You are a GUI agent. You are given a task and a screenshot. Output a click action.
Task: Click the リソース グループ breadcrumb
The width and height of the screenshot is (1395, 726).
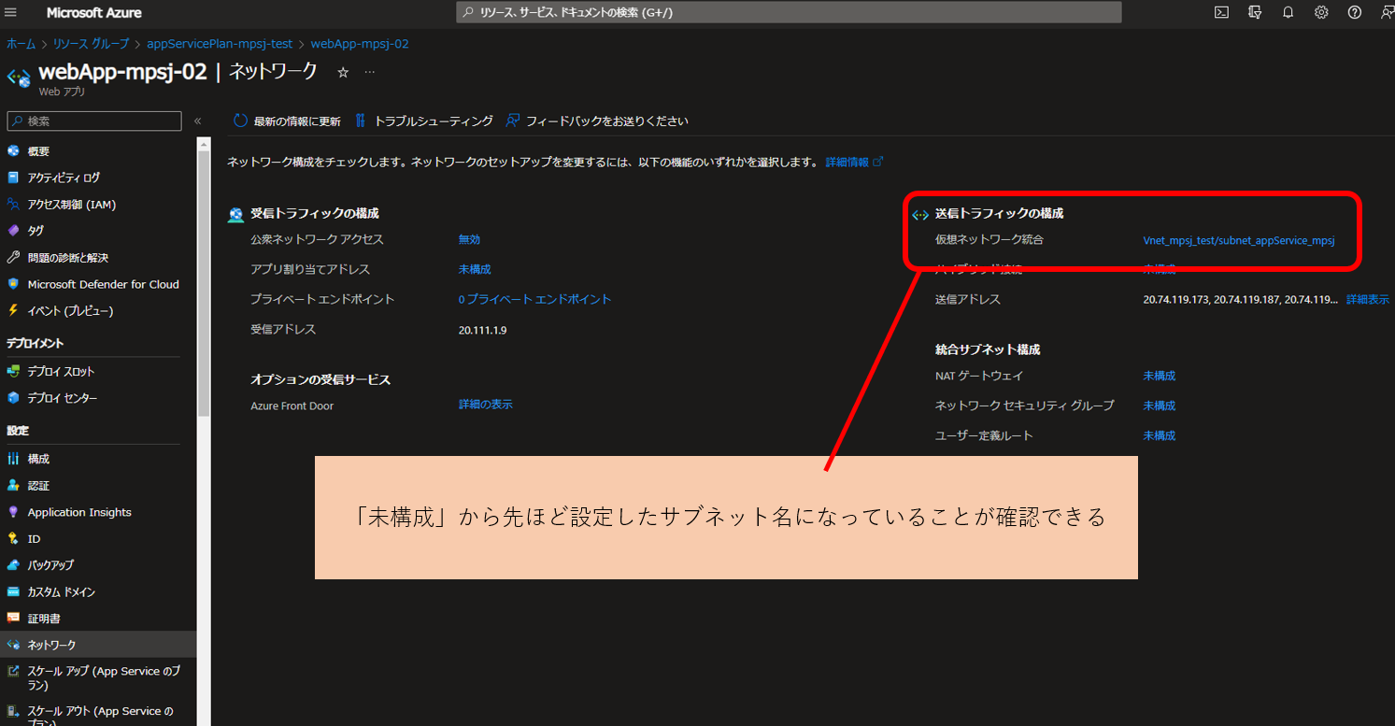91,44
